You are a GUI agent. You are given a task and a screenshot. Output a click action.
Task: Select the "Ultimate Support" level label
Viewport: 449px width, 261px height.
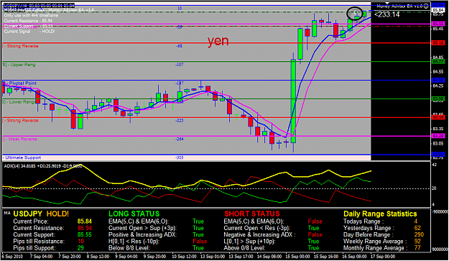coord(23,158)
